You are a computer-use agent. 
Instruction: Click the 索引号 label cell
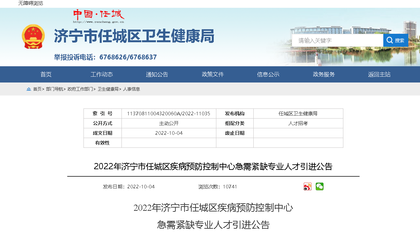coord(103,114)
